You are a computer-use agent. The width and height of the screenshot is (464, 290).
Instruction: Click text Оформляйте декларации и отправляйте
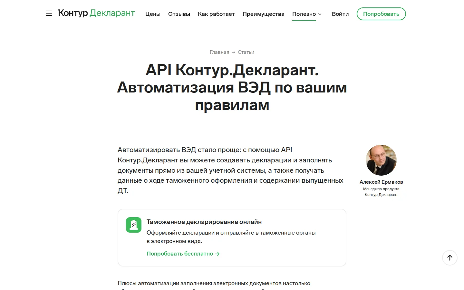tap(231, 237)
